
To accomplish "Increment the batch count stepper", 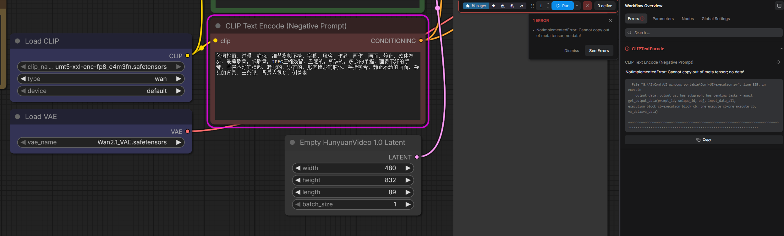I will pos(548,4).
